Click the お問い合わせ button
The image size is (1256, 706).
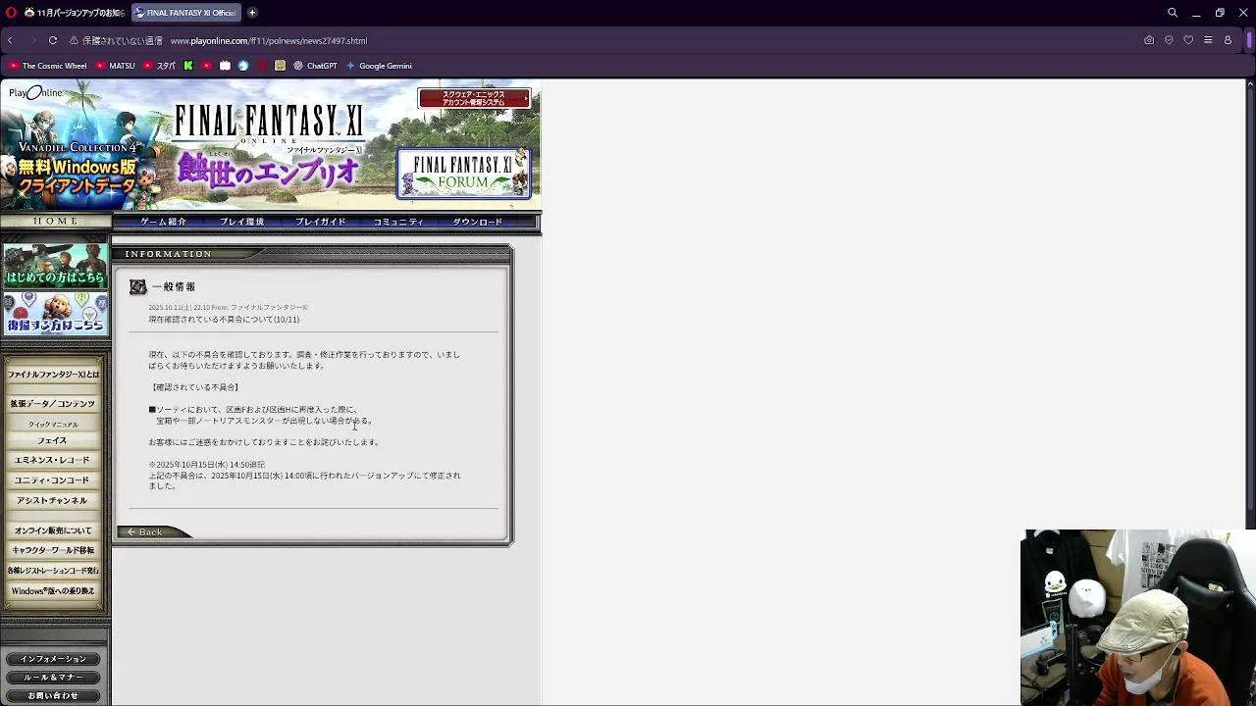(53, 696)
